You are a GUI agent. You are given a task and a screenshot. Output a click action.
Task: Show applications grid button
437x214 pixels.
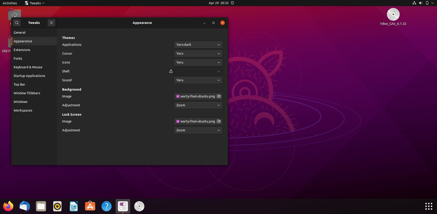pyautogui.click(x=429, y=206)
